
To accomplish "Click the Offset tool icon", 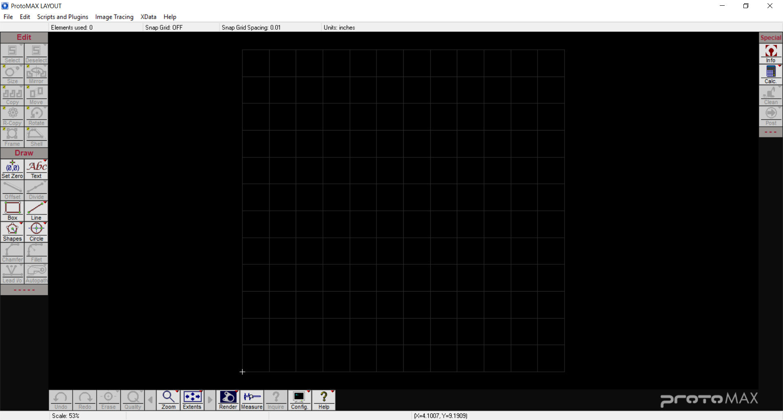I will [x=12, y=190].
